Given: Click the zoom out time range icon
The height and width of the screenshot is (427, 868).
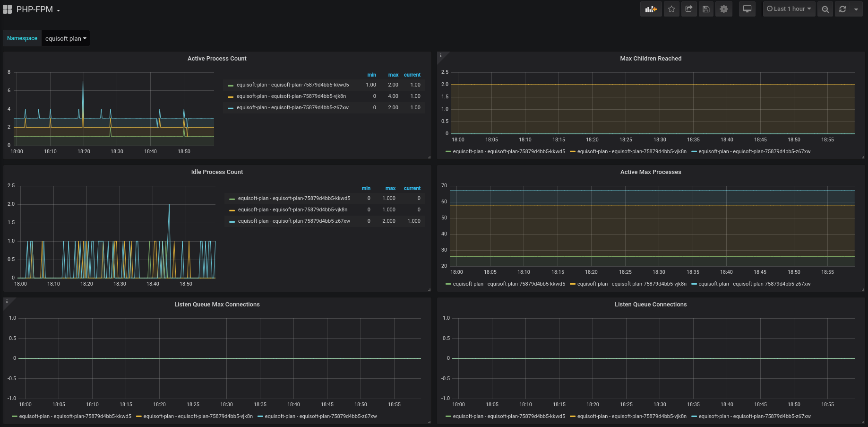Looking at the screenshot, I should click(825, 9).
